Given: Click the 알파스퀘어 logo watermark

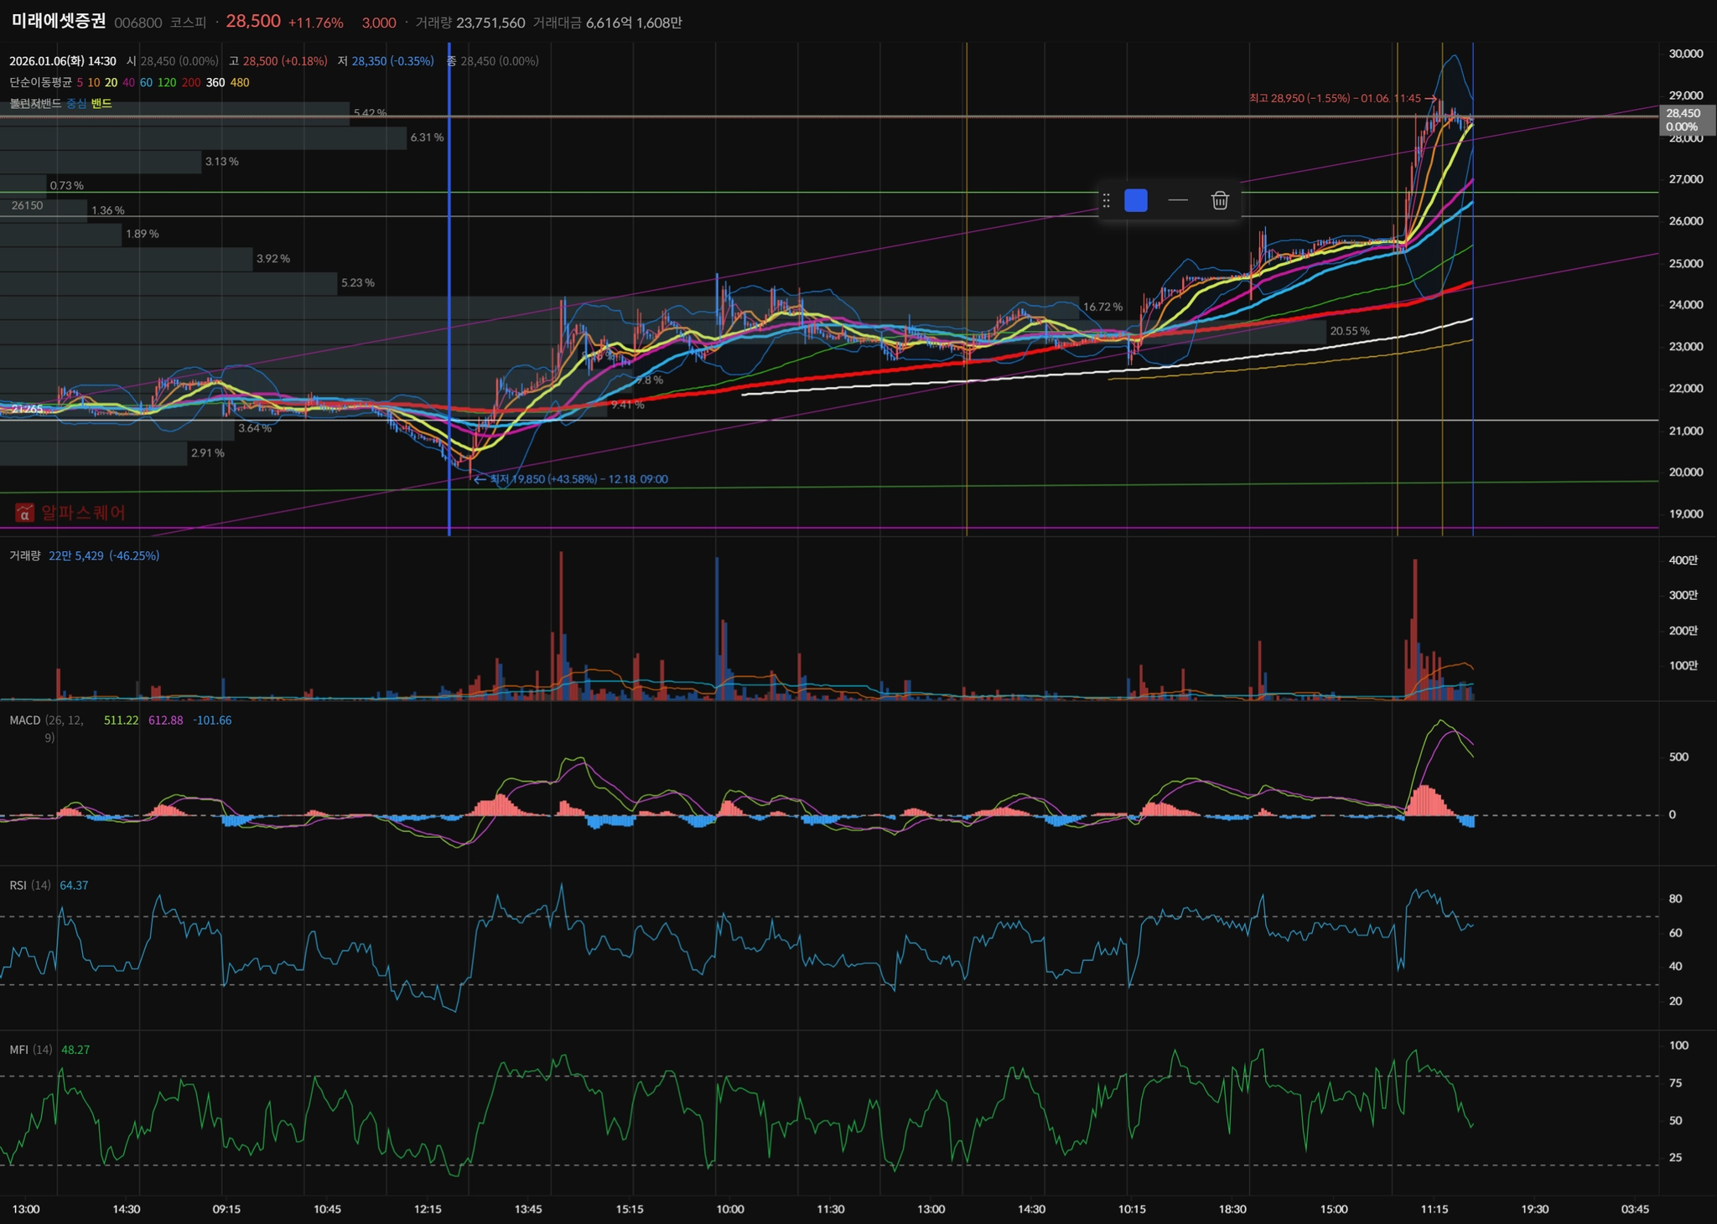Looking at the screenshot, I should click(x=71, y=513).
